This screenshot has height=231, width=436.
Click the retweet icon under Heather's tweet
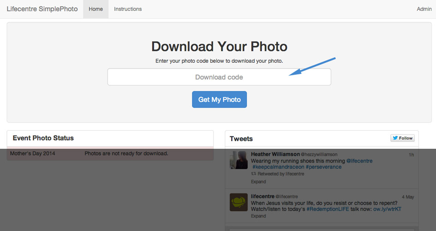(254, 174)
